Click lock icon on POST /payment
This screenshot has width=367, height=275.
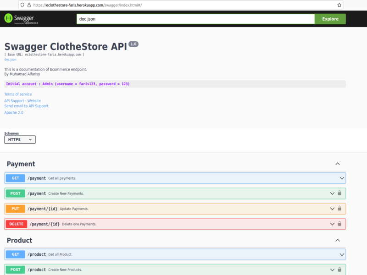[x=339, y=193]
